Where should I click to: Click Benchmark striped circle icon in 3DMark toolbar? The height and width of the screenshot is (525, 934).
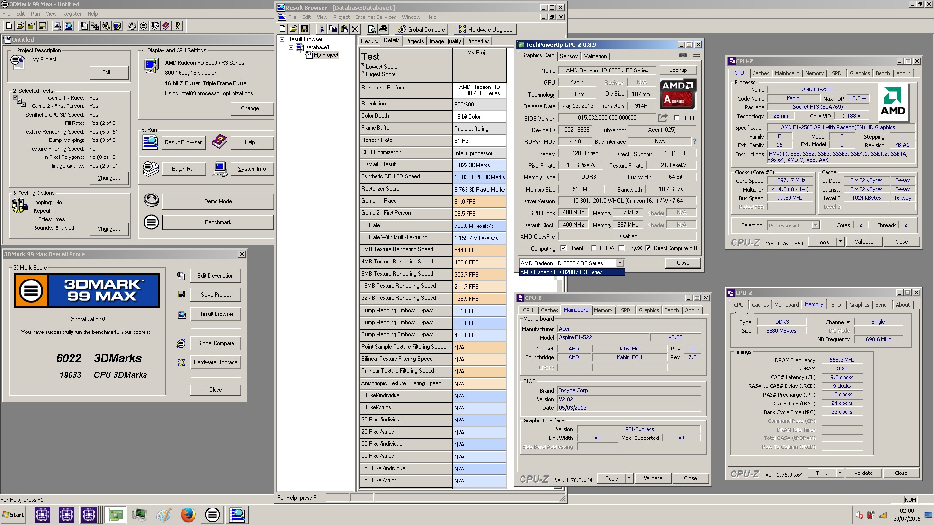coord(144,26)
